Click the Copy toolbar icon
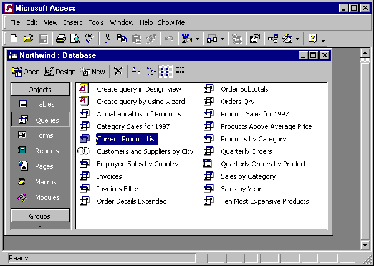 coord(122,39)
